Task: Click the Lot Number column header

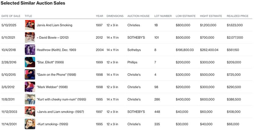Action: pos(163,16)
